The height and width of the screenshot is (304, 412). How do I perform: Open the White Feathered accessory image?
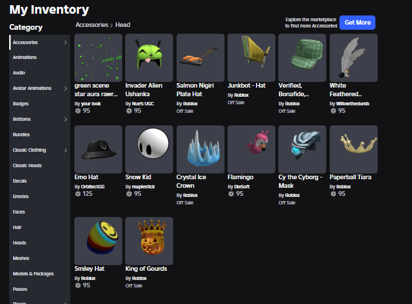pos(354,58)
